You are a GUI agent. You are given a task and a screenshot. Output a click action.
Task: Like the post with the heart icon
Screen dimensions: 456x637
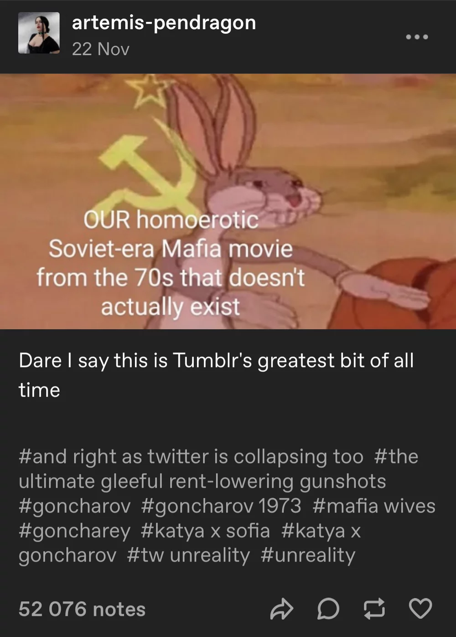pyautogui.click(x=420, y=609)
